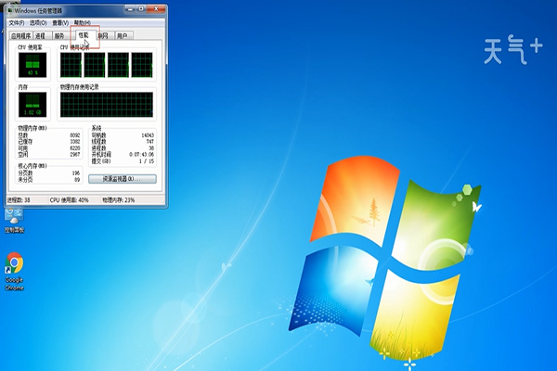Click the third core CPU history graph

(118, 65)
